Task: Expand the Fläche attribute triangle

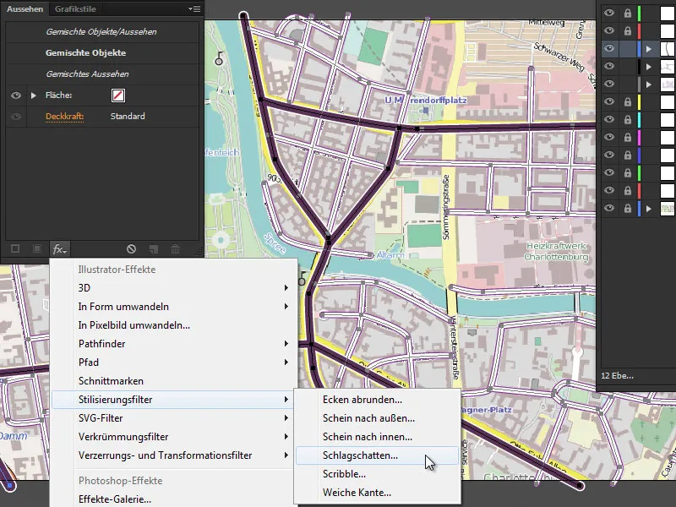Action: coord(34,95)
